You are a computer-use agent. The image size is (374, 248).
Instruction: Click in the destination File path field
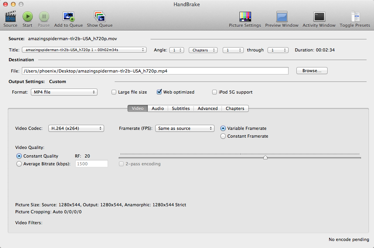point(155,71)
